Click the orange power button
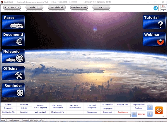Image resolution: width=167 pixels, height=122 pixels. coord(159,110)
